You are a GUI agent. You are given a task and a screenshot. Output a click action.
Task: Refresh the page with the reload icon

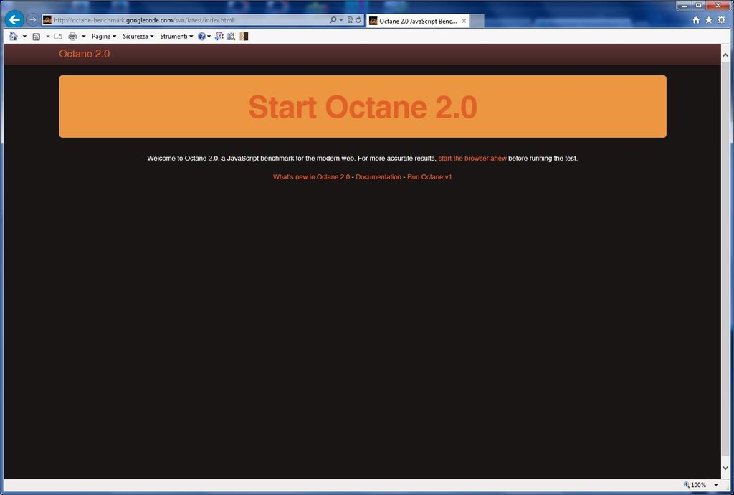tap(358, 19)
